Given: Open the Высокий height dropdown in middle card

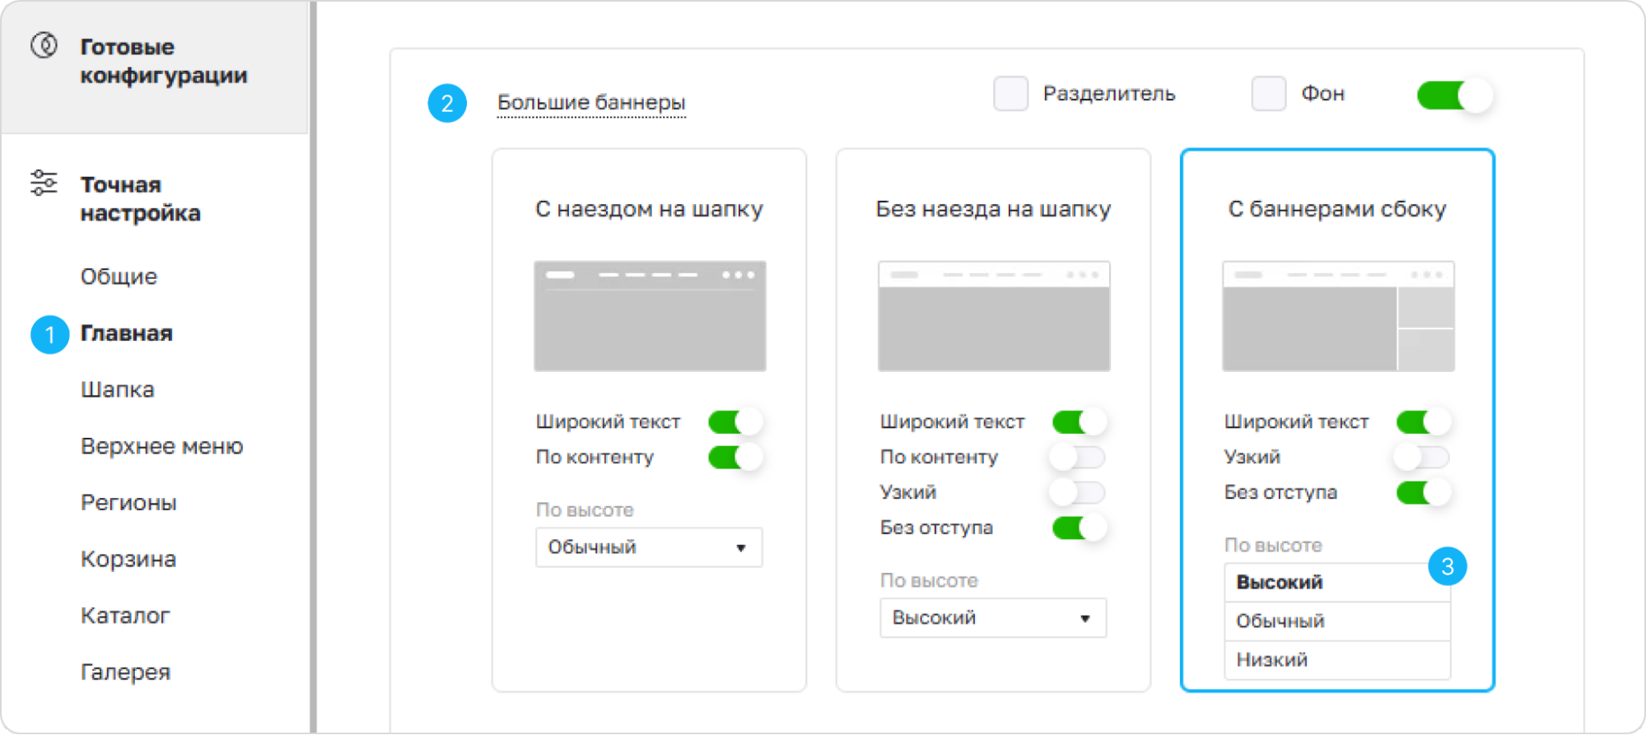Looking at the screenshot, I should pyautogui.click(x=993, y=618).
